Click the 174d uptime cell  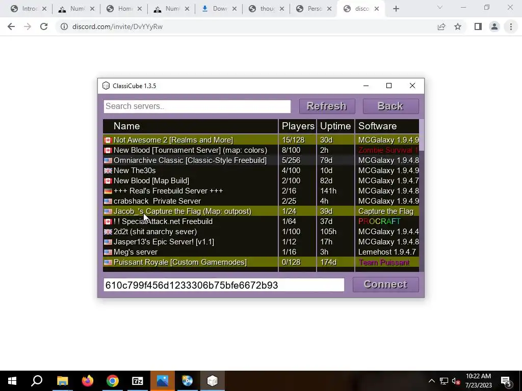point(328,262)
